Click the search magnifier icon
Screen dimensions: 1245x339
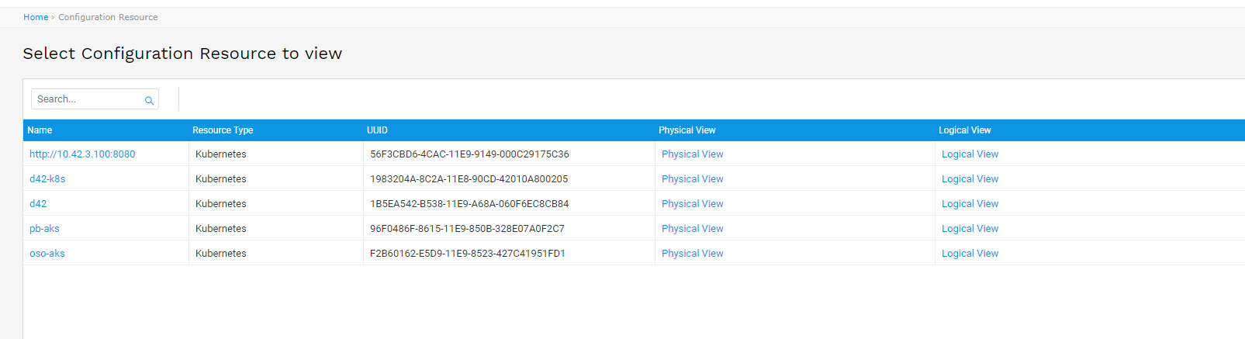[x=149, y=100]
